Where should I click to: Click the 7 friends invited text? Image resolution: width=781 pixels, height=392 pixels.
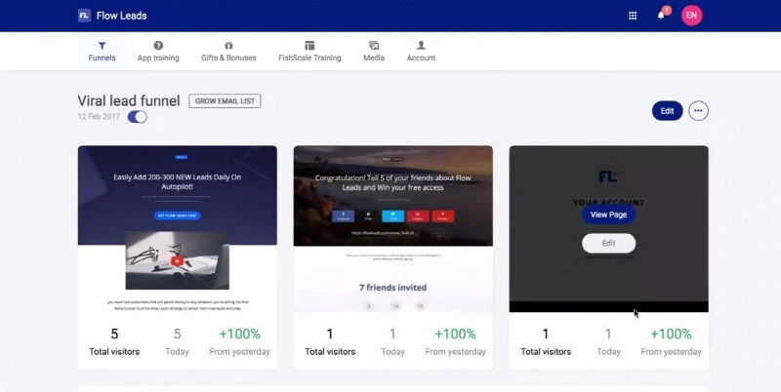point(393,287)
